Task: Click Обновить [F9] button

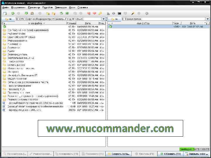Action: click(171, 154)
